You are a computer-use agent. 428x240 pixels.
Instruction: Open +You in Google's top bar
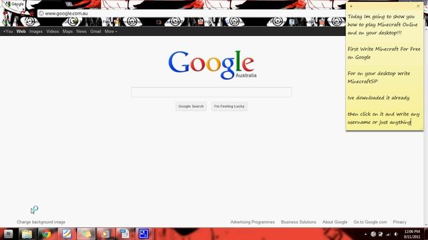pyautogui.click(x=8, y=31)
